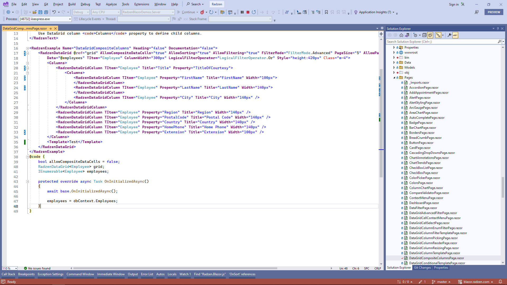The width and height of the screenshot is (507, 285).
Task: Expand the Models folder in Solution Explorer
Action: (394, 68)
